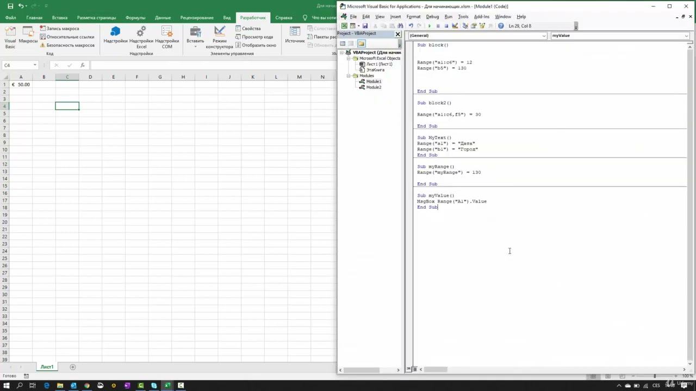Toggle Режим конструктора in ribbon
Screen dimensions: 696x391
220,37
